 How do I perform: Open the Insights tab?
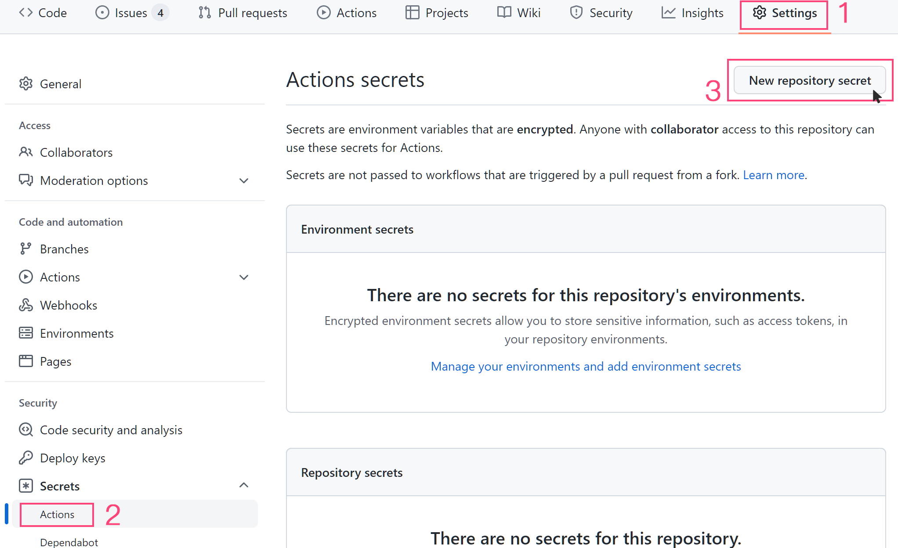pyautogui.click(x=692, y=13)
